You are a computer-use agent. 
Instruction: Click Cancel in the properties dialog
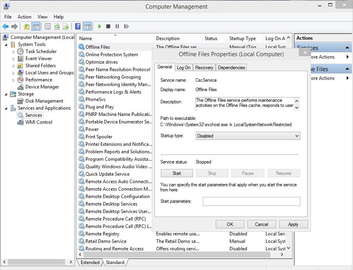261,224
